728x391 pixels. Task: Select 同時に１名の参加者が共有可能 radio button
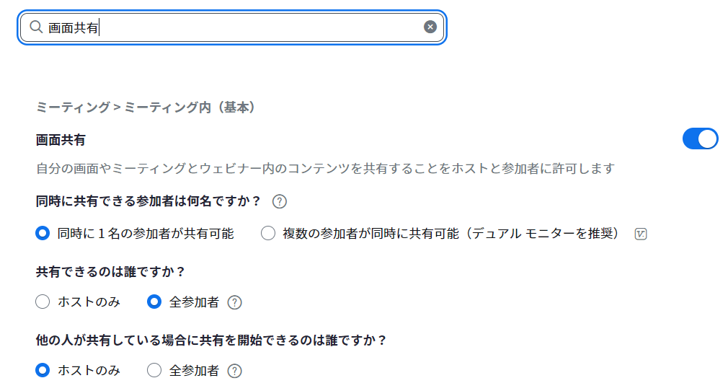pyautogui.click(x=43, y=233)
